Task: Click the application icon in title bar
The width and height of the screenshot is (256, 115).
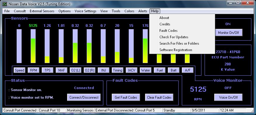Action: [5, 4]
